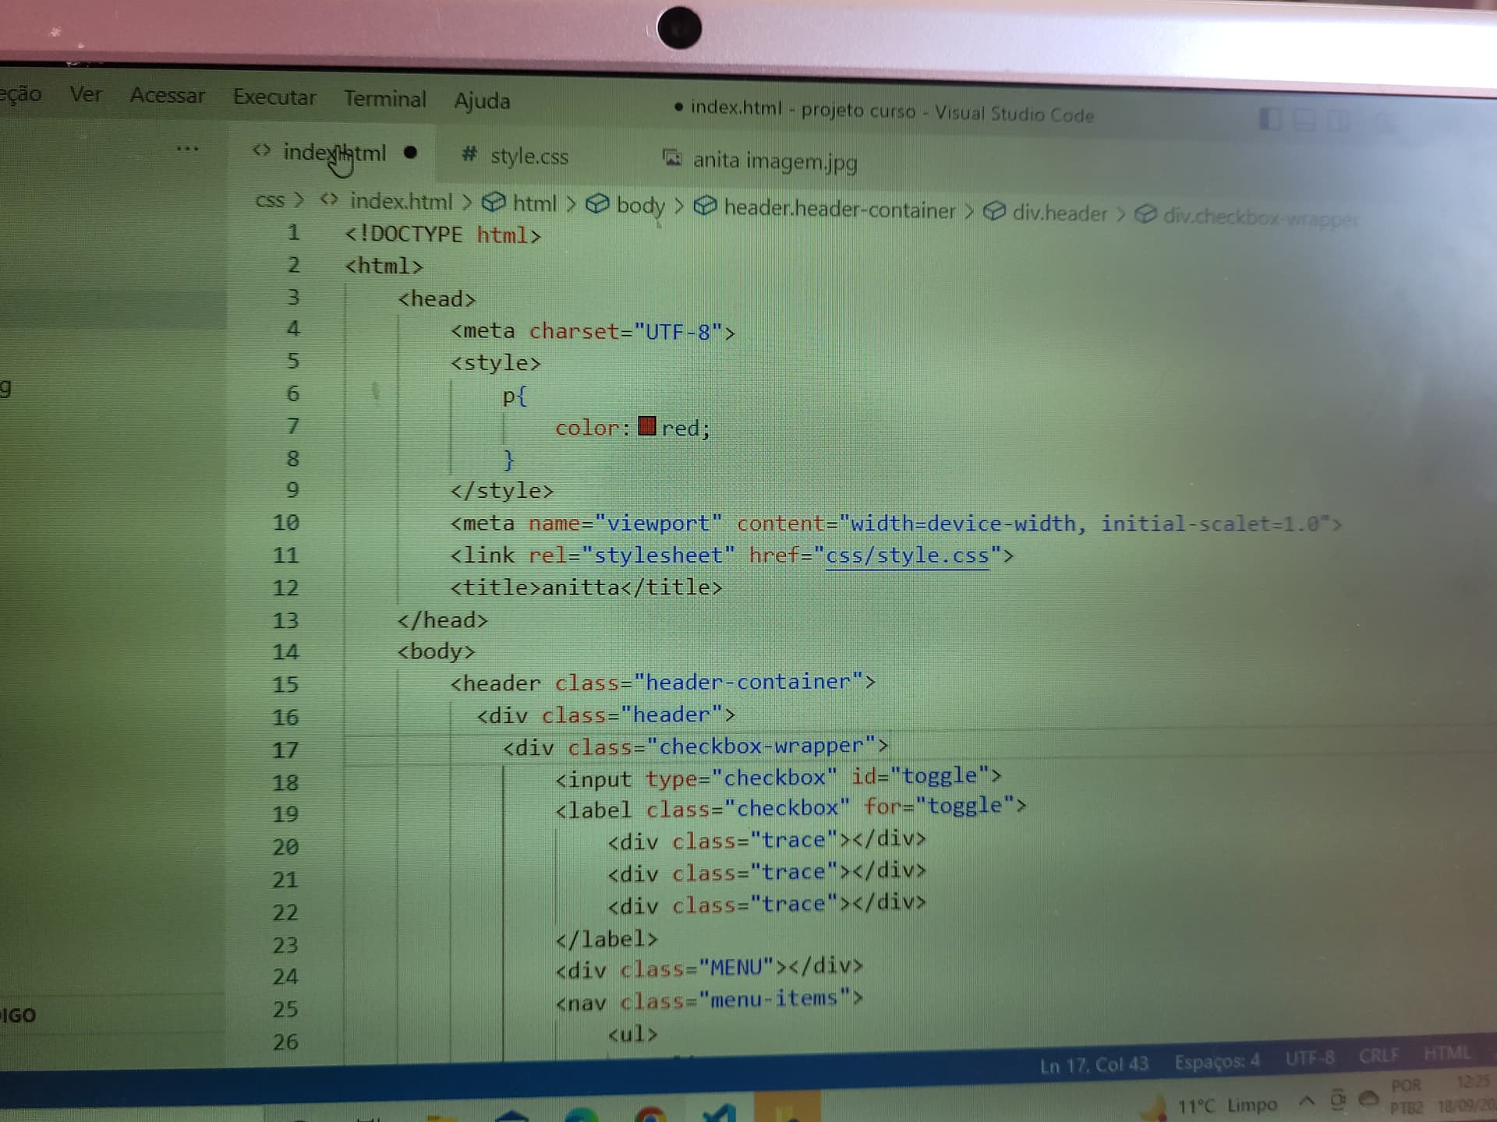The height and width of the screenshot is (1122, 1497).
Task: Toggle the primary sidebar layout icon
Action: [1270, 119]
